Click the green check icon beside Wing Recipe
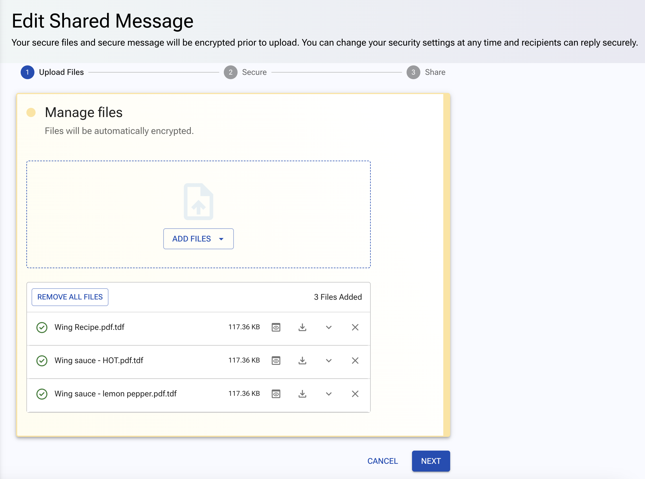Screen dimensions: 645x479 tap(42, 327)
